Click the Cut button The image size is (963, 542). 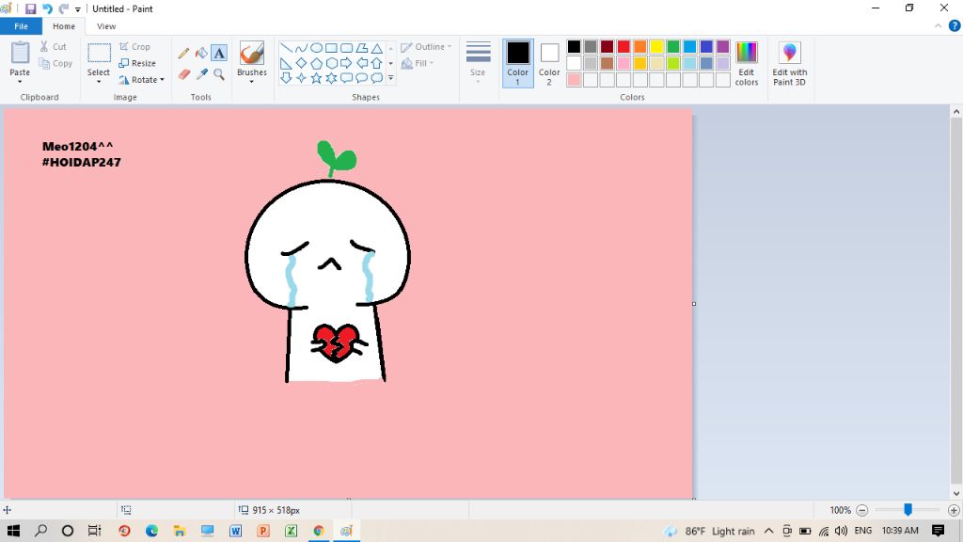[x=53, y=47]
